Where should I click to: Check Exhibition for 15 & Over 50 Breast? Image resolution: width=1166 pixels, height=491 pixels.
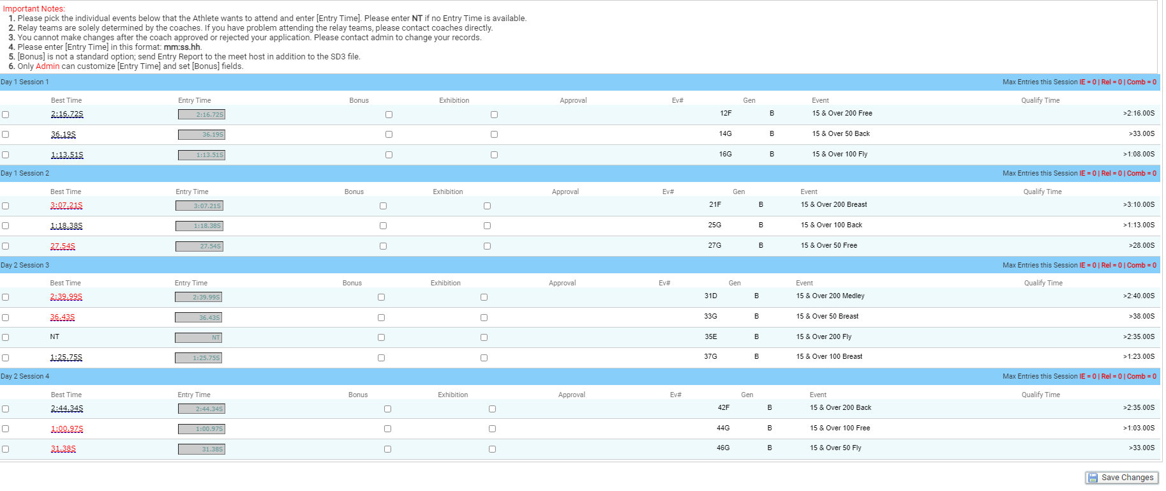coord(484,318)
